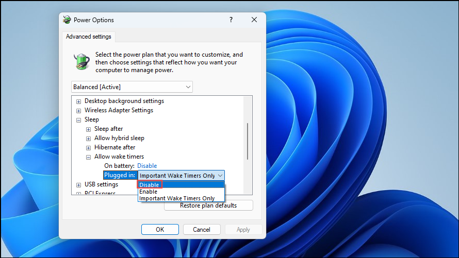
Task: Click the Cancel button
Action: point(202,229)
